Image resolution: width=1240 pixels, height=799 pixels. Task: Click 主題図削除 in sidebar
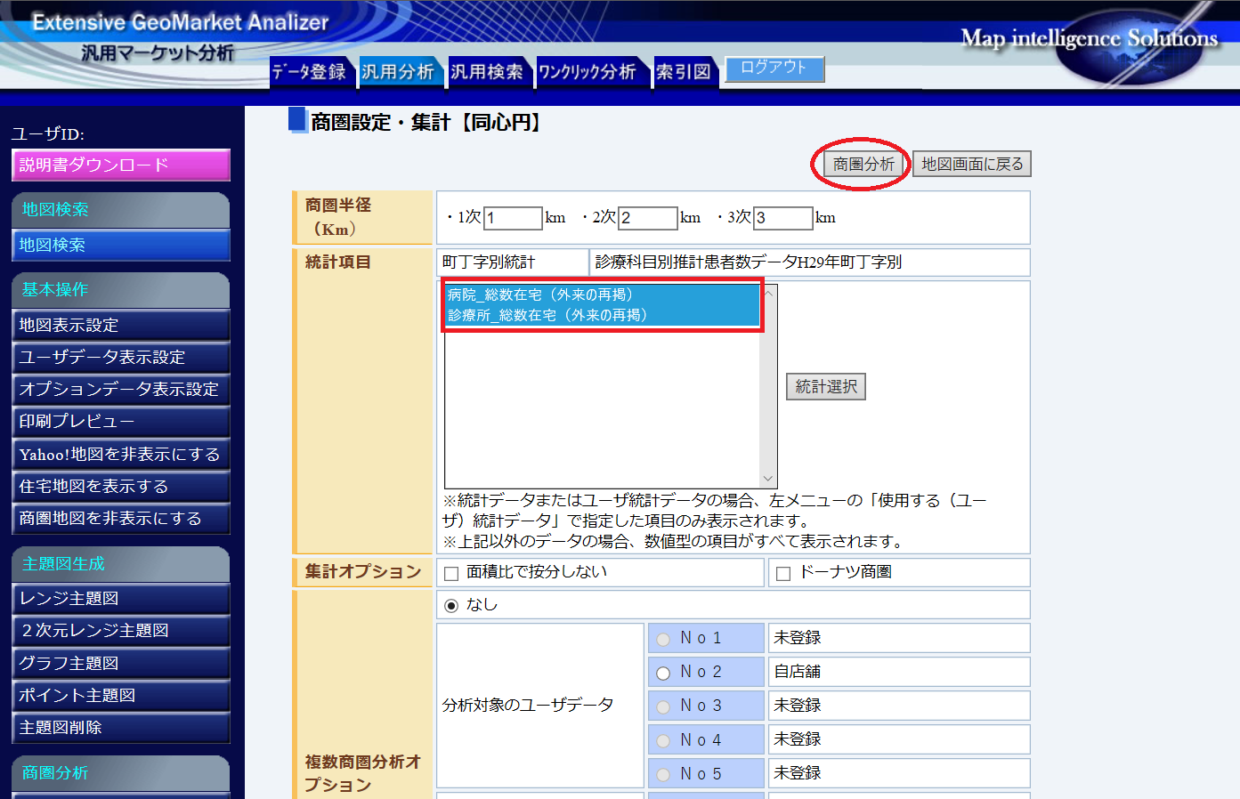tap(121, 727)
